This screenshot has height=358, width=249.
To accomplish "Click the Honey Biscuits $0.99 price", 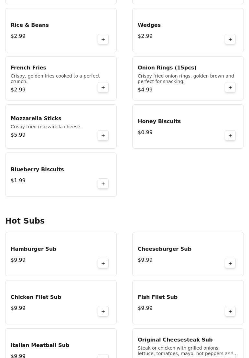I will tap(145, 132).
